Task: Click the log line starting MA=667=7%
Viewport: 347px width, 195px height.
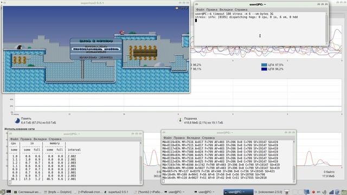Action: (x=218, y=171)
